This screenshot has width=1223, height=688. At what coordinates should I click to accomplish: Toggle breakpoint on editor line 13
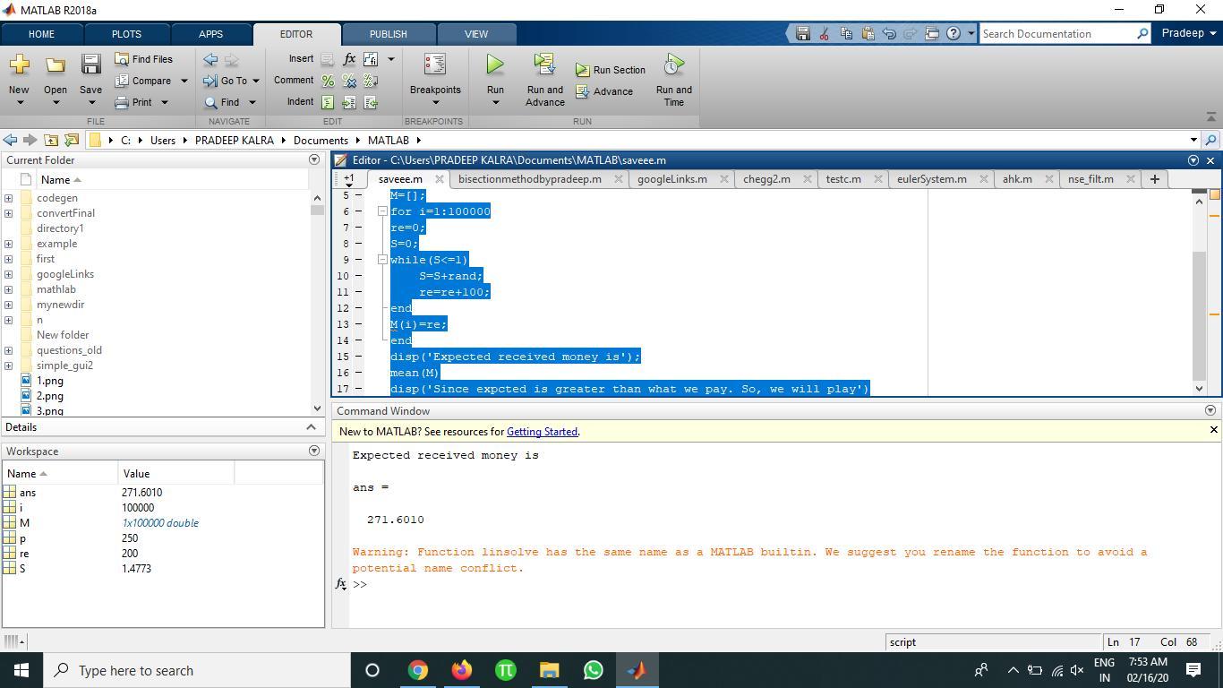359,324
